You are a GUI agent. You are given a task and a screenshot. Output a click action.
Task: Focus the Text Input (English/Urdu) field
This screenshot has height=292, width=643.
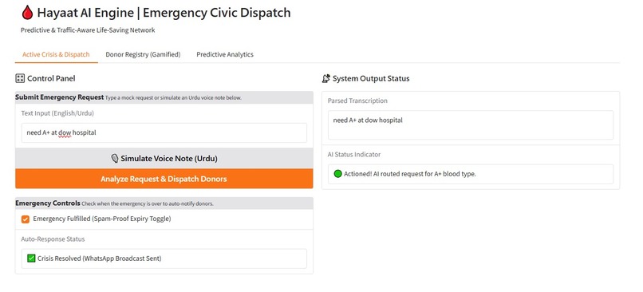tap(164, 133)
